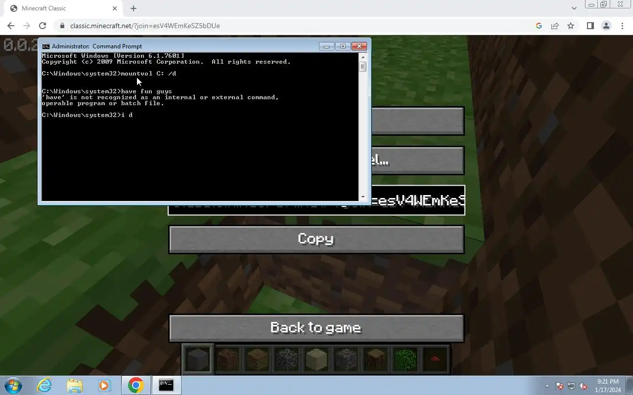The image size is (633, 395).
Task: Click the Chrome address bar URL
Action: (145, 26)
